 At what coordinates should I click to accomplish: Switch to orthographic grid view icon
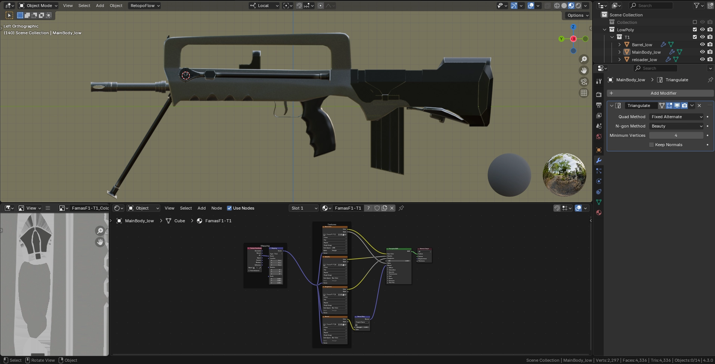click(584, 93)
